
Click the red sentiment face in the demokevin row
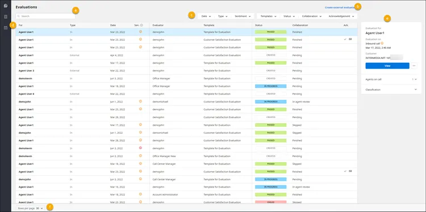coord(140,148)
